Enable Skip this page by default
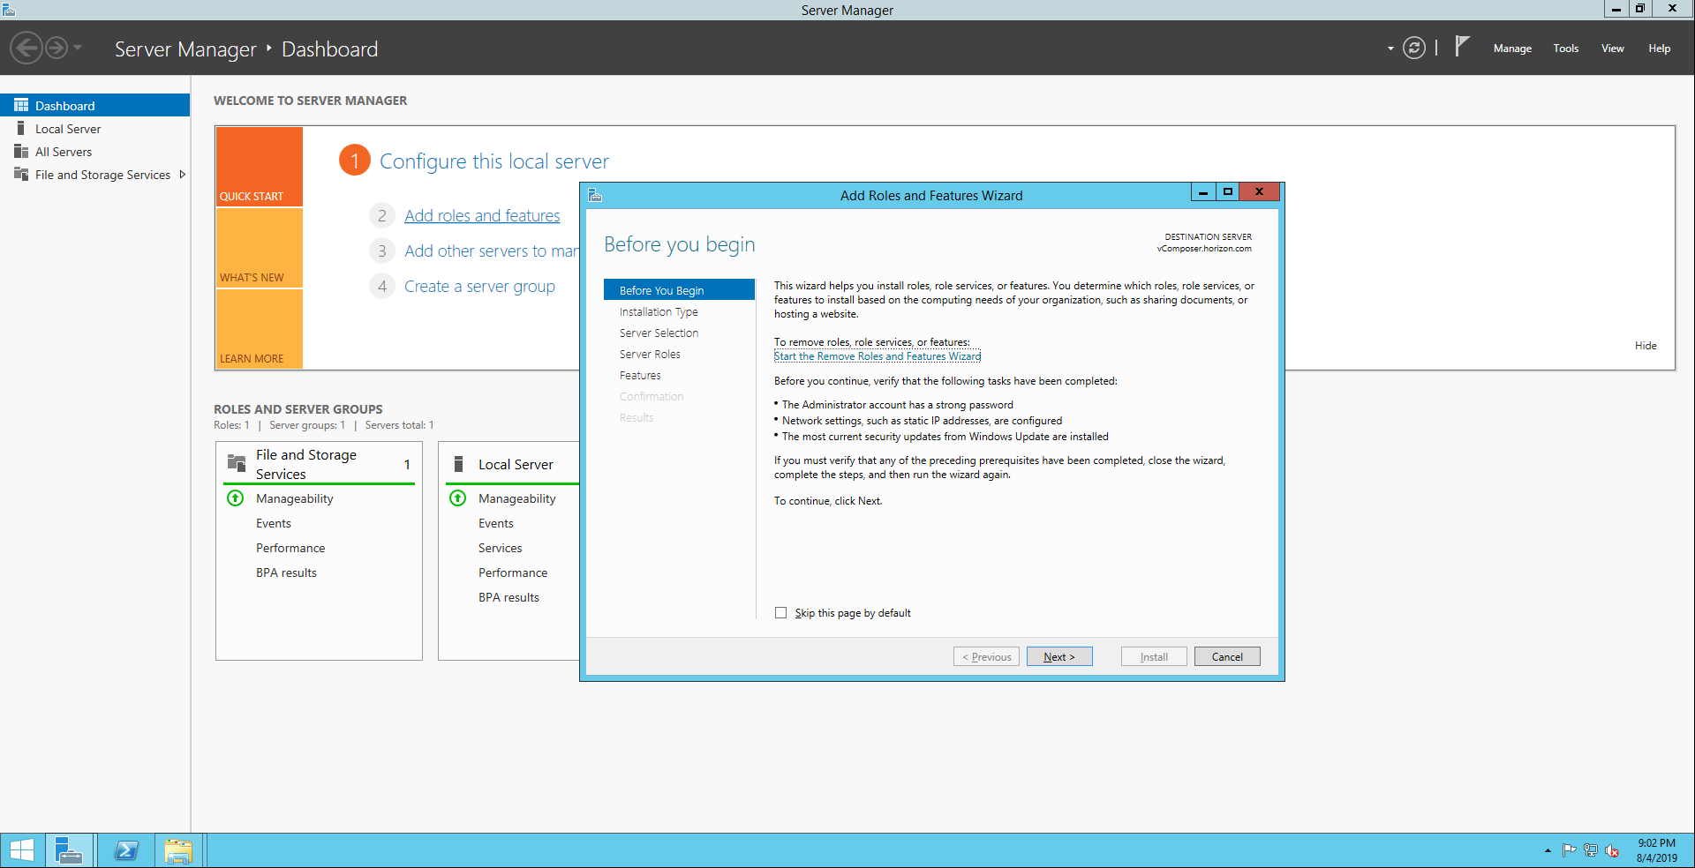Screen dimensions: 1695x868 [780, 613]
